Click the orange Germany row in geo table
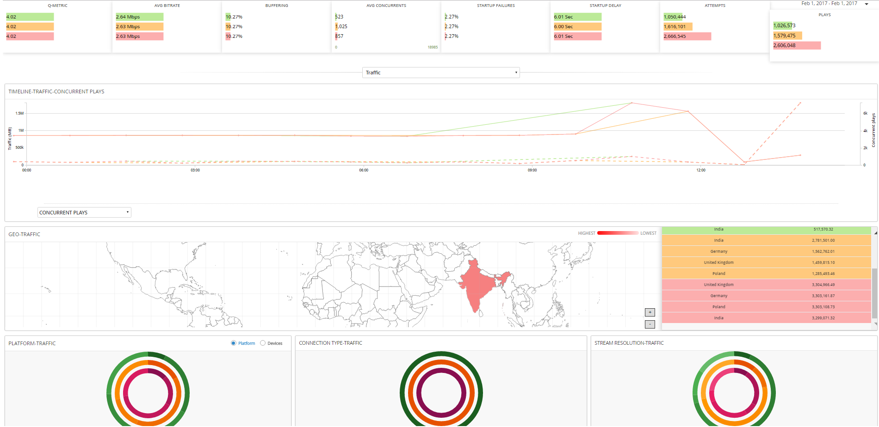Screen dimensions: 879x427 [766, 251]
